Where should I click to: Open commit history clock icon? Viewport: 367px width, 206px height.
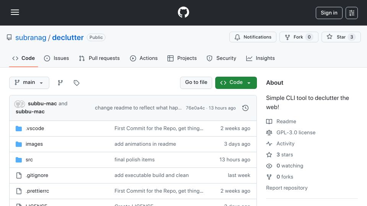tap(245, 108)
